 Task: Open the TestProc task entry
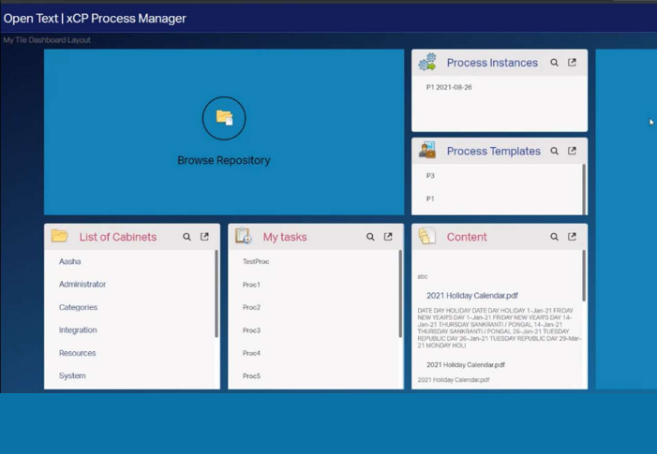click(256, 262)
